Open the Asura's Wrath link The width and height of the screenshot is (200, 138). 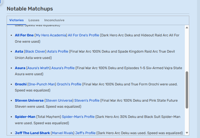click(38, 68)
